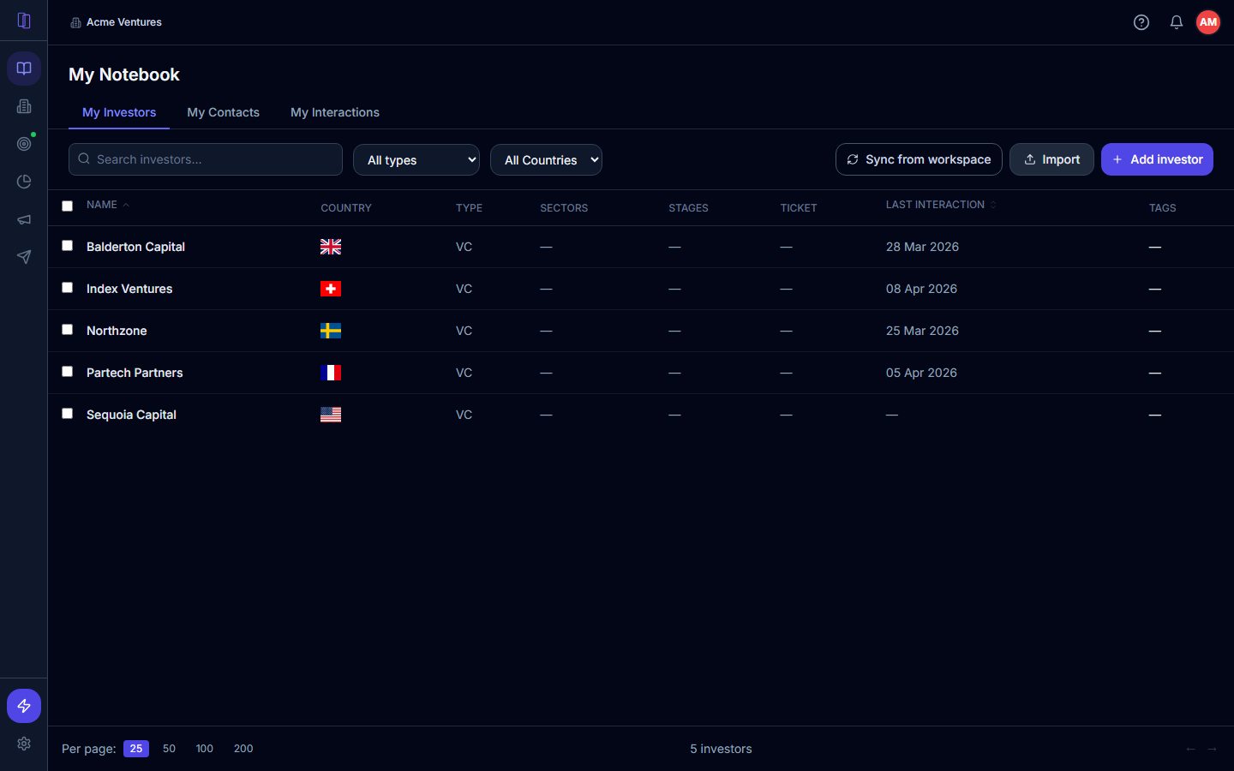Click the COUNTRY column header
The image size is (1234, 771).
click(346, 208)
